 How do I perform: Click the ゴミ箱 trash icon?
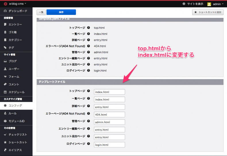pyautogui.click(x=5, y=32)
